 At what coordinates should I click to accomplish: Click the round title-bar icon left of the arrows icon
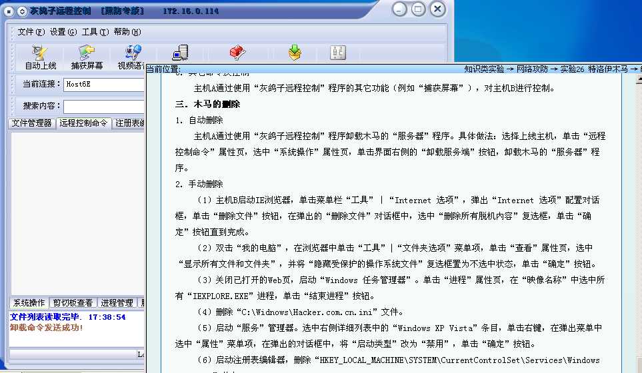pos(9,11)
